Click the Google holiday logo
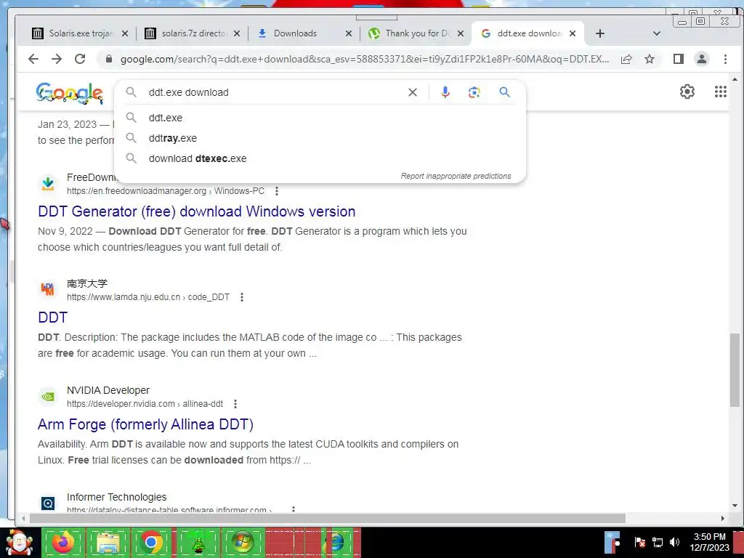 pos(70,93)
